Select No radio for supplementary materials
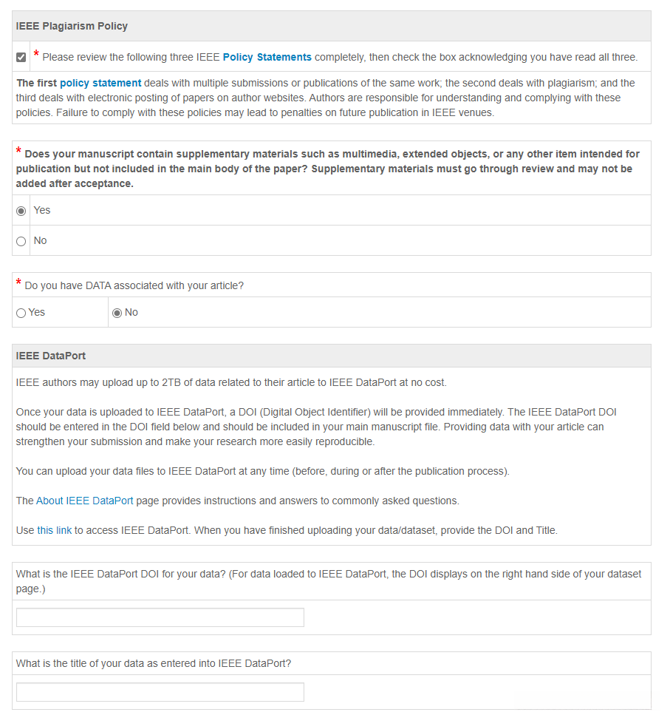This screenshot has height=715, width=670. (x=21, y=241)
